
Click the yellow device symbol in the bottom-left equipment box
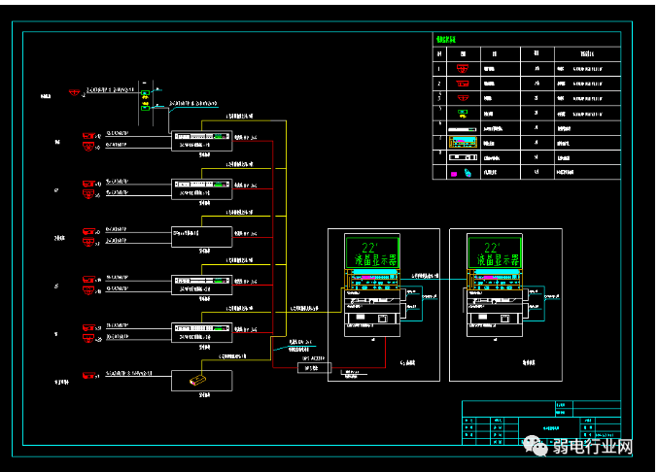pyautogui.click(x=198, y=380)
